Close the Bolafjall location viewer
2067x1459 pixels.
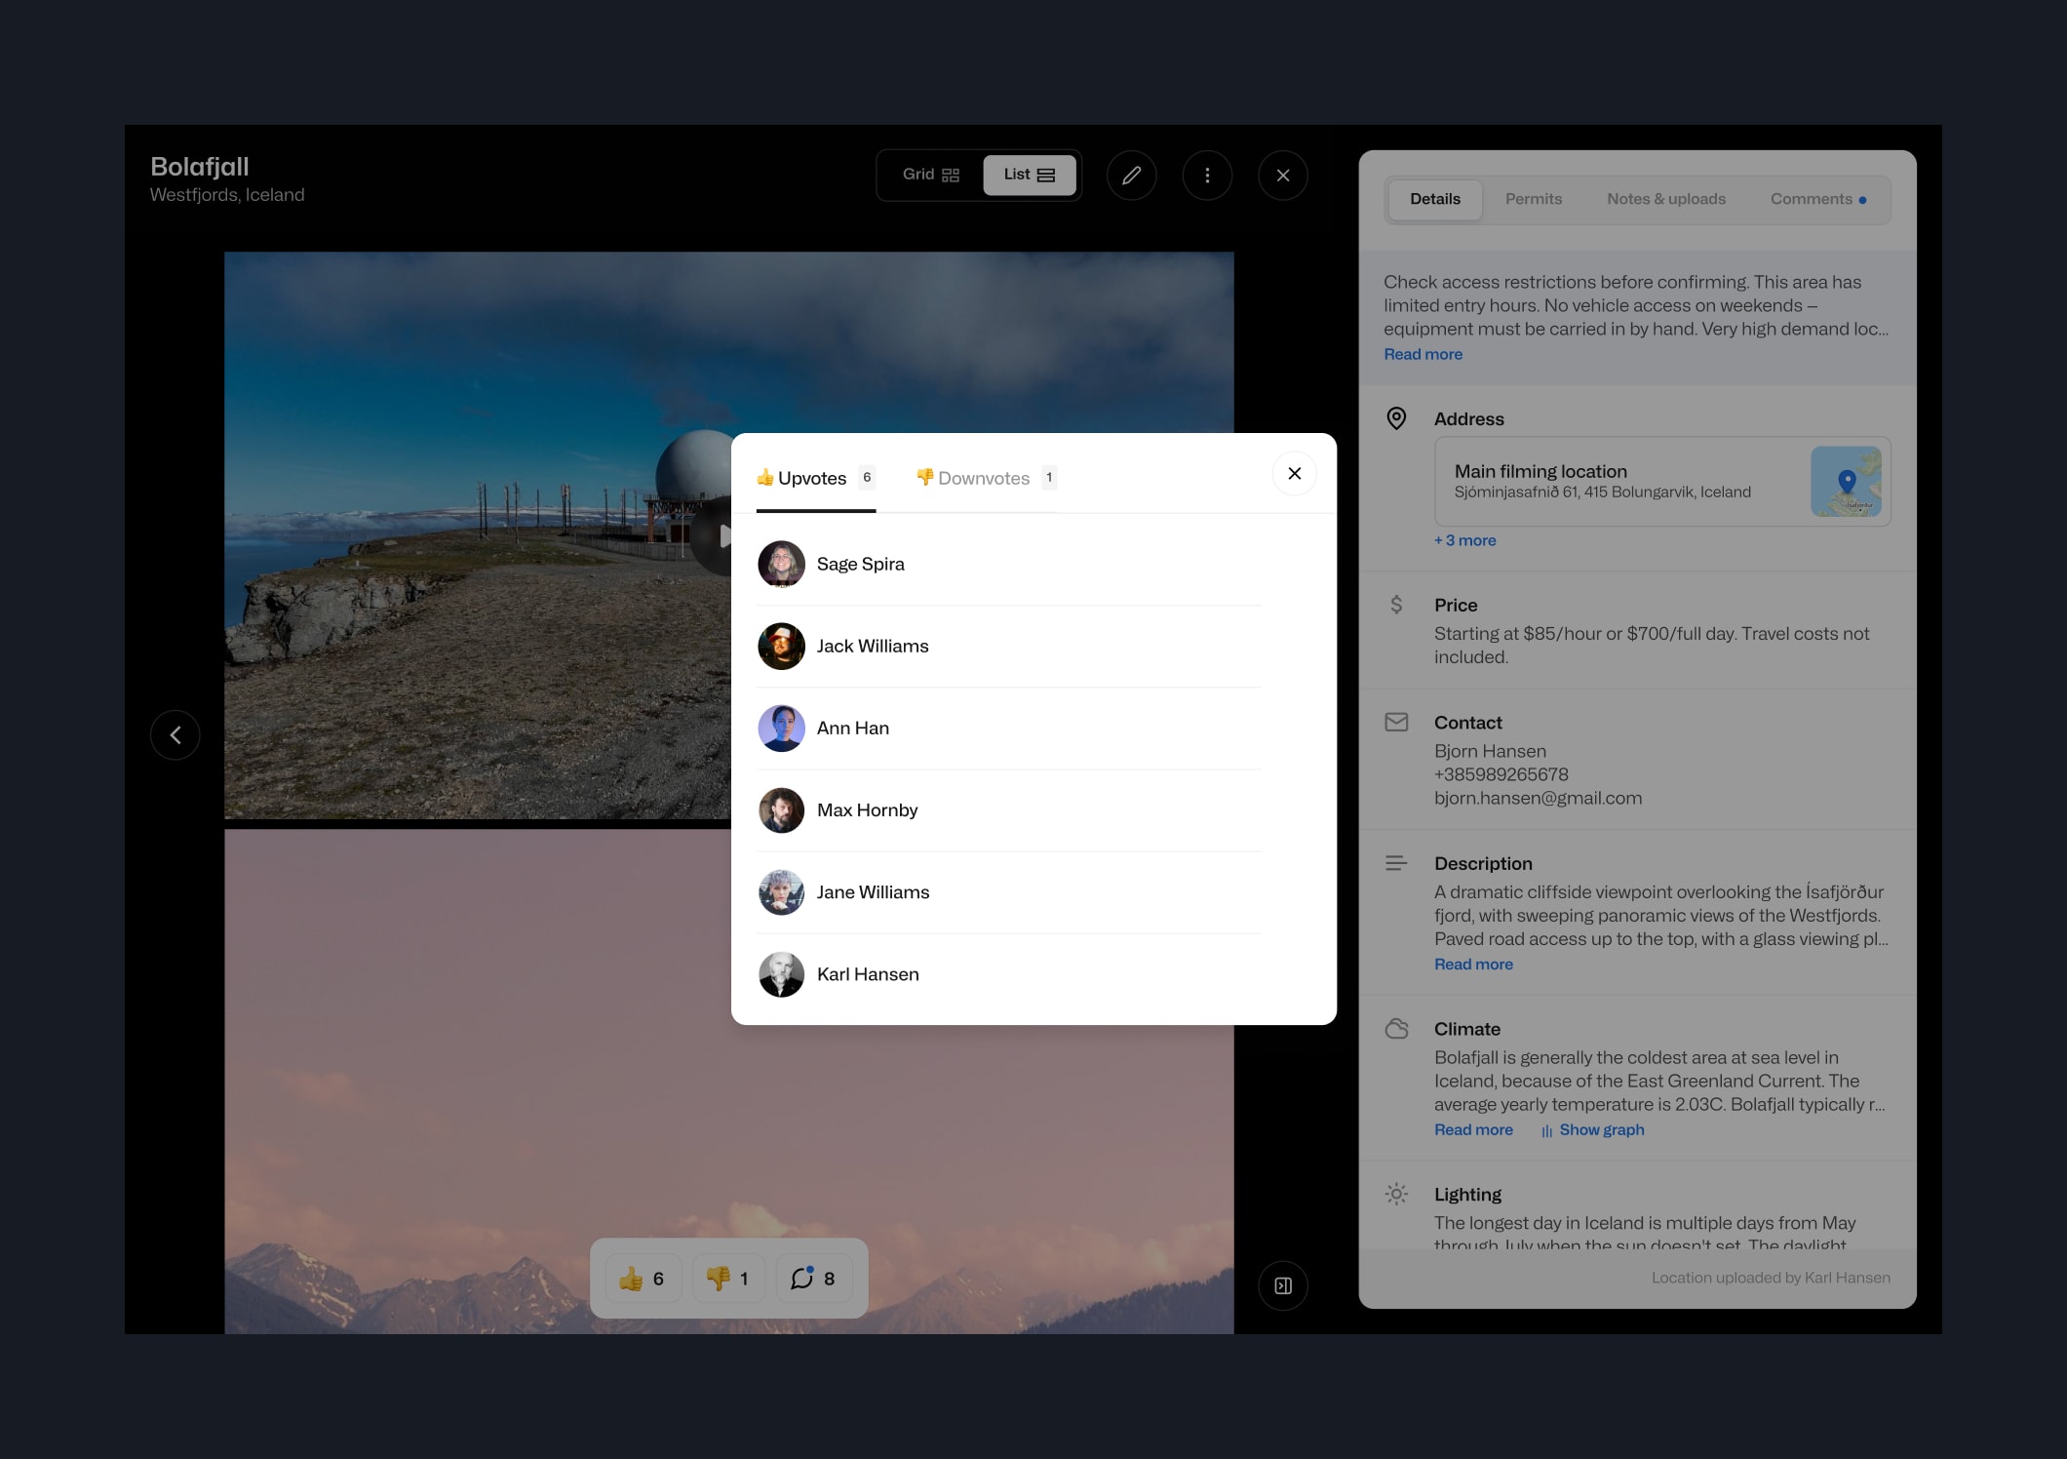pos(1283,176)
